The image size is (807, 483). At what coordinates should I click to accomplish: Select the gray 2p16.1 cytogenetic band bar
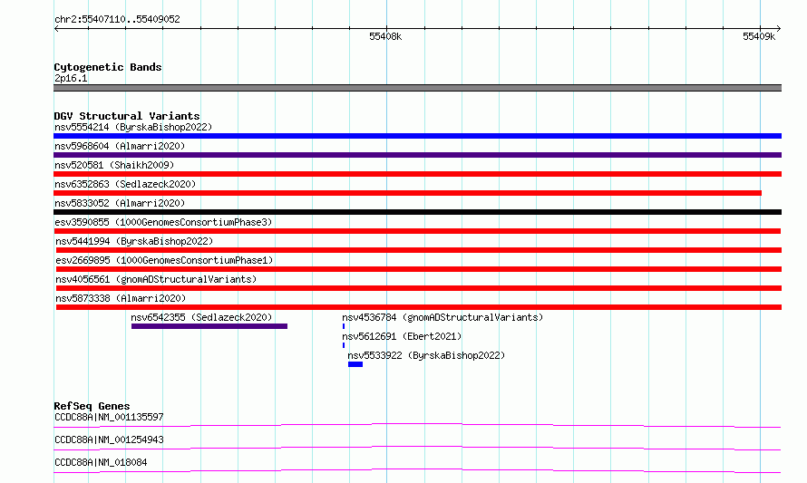coord(417,88)
